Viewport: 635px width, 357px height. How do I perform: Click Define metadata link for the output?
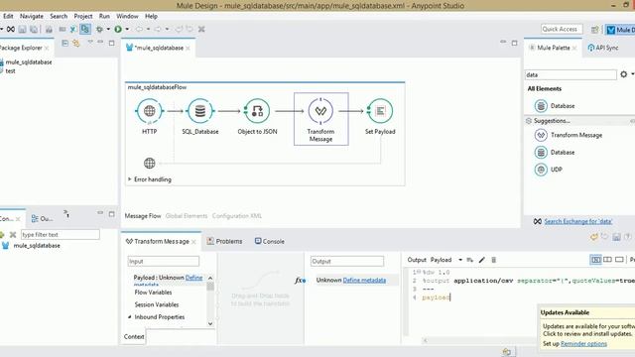point(364,280)
